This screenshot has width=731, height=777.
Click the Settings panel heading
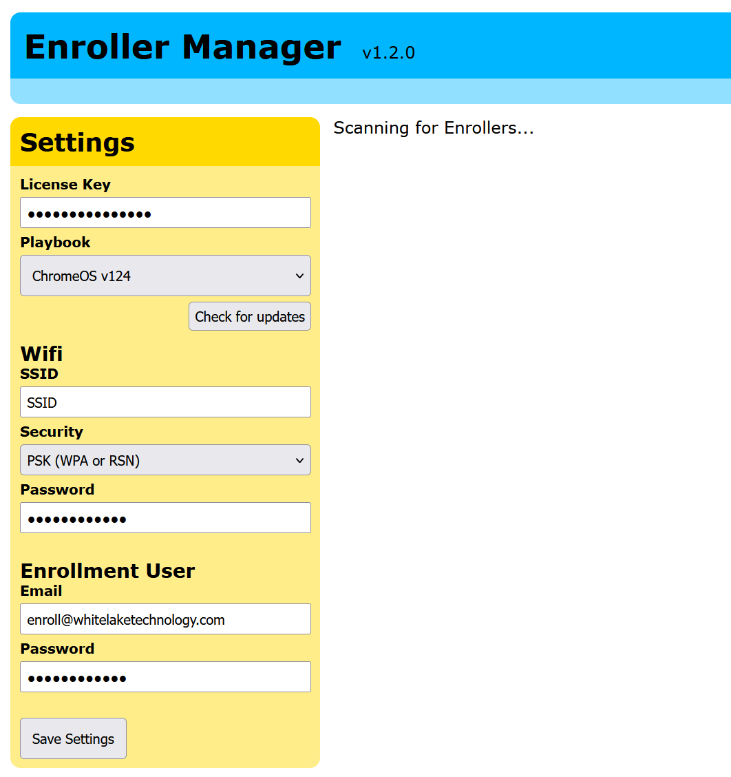[78, 143]
